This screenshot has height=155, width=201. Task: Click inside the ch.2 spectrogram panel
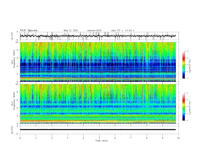click(98, 104)
